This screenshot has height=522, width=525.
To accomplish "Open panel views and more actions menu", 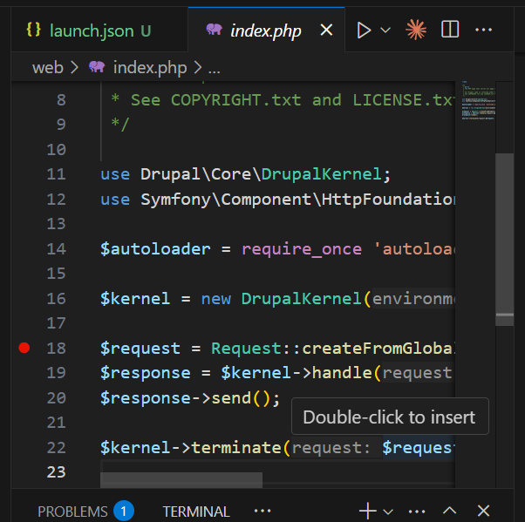I will 417,512.
